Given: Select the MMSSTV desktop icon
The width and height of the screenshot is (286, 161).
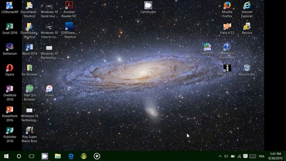Looking at the screenshot, I should 207,49.
